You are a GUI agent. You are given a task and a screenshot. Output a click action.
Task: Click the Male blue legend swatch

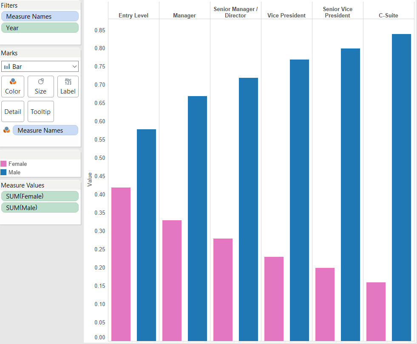coord(3,172)
